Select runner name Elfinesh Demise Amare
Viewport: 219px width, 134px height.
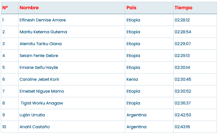click(43, 20)
